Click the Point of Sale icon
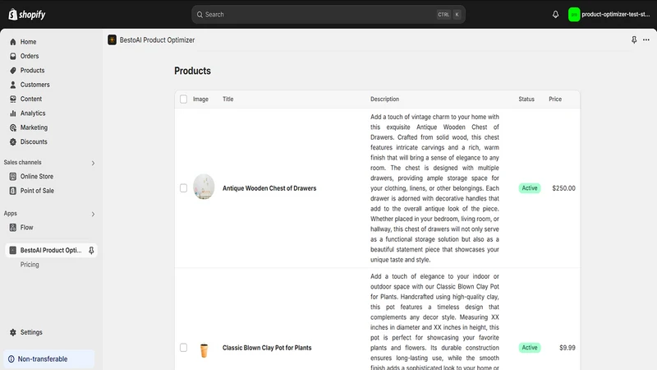 point(13,191)
